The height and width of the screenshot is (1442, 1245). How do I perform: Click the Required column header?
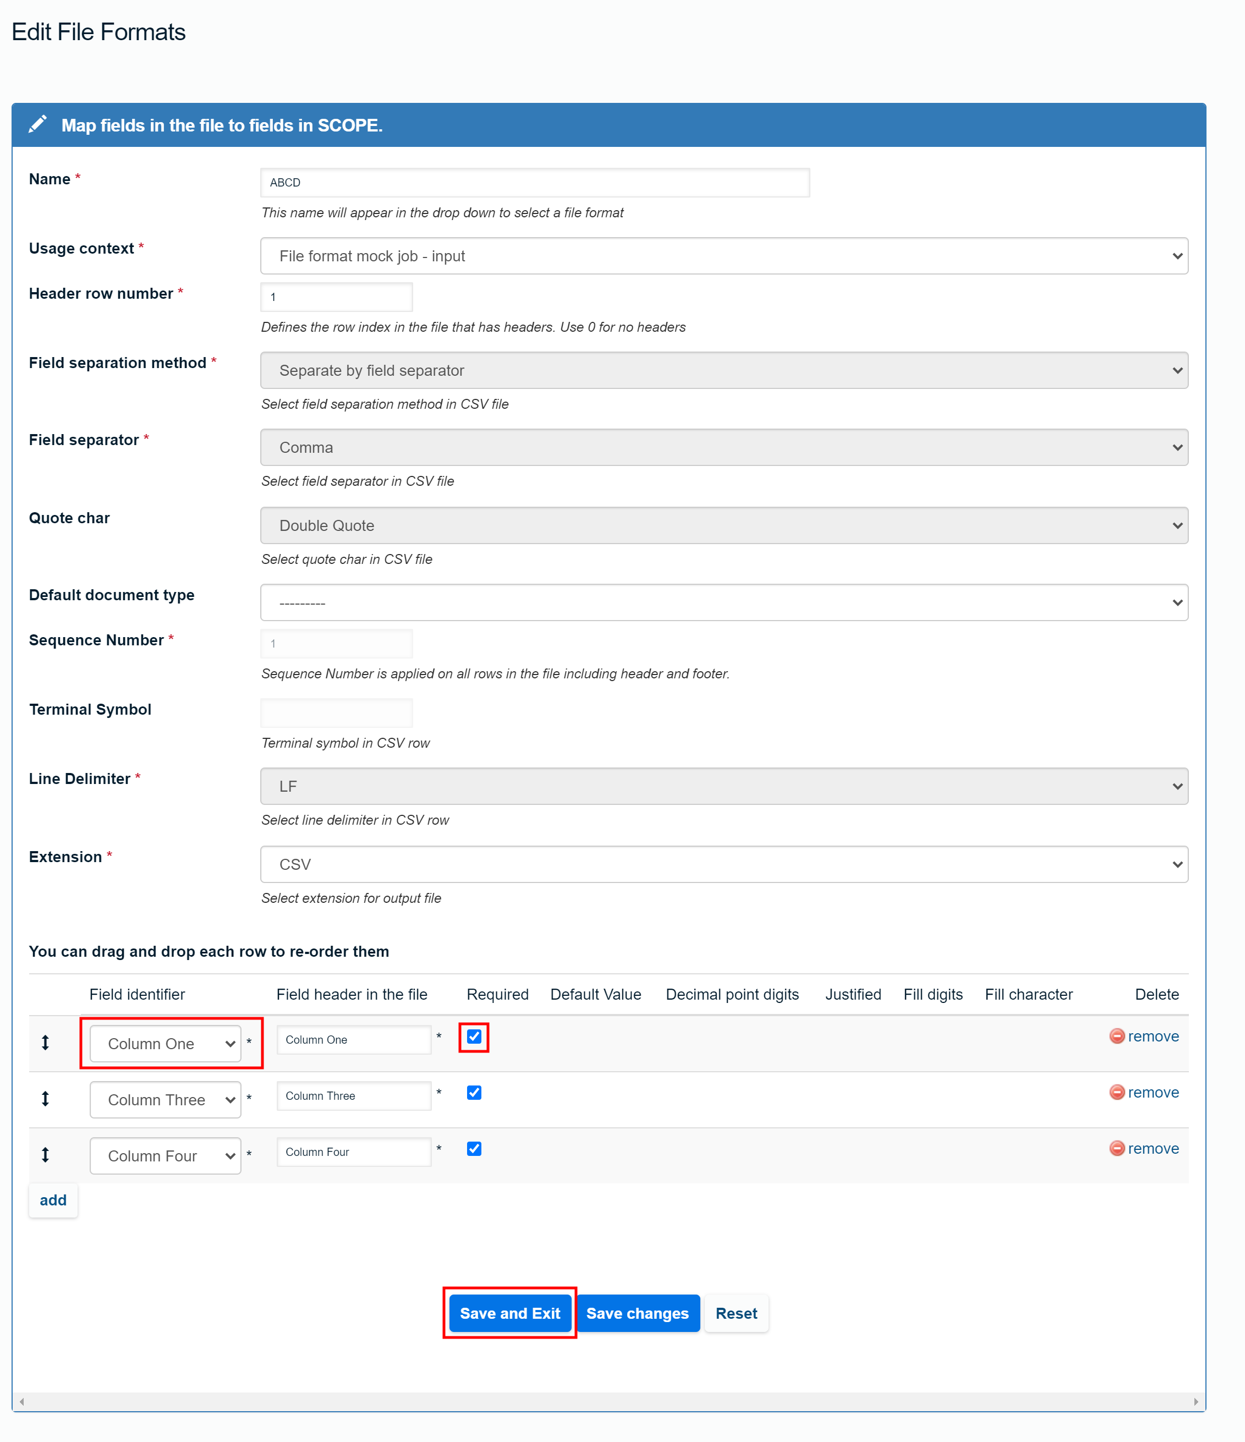click(x=497, y=995)
